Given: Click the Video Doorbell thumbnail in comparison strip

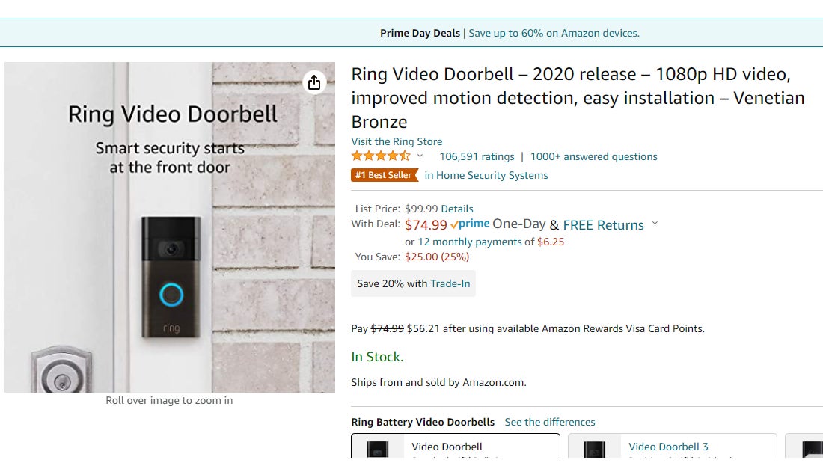Looking at the screenshot, I should pos(377,449).
